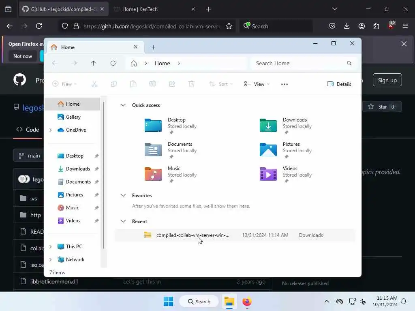Click the Rename icon in Explorer toolbar

pos(153,84)
